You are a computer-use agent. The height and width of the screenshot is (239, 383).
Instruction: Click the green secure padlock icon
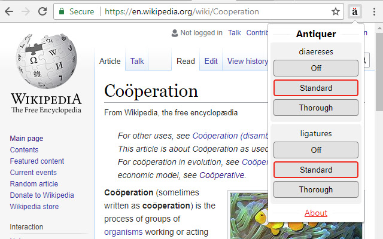pos(62,11)
